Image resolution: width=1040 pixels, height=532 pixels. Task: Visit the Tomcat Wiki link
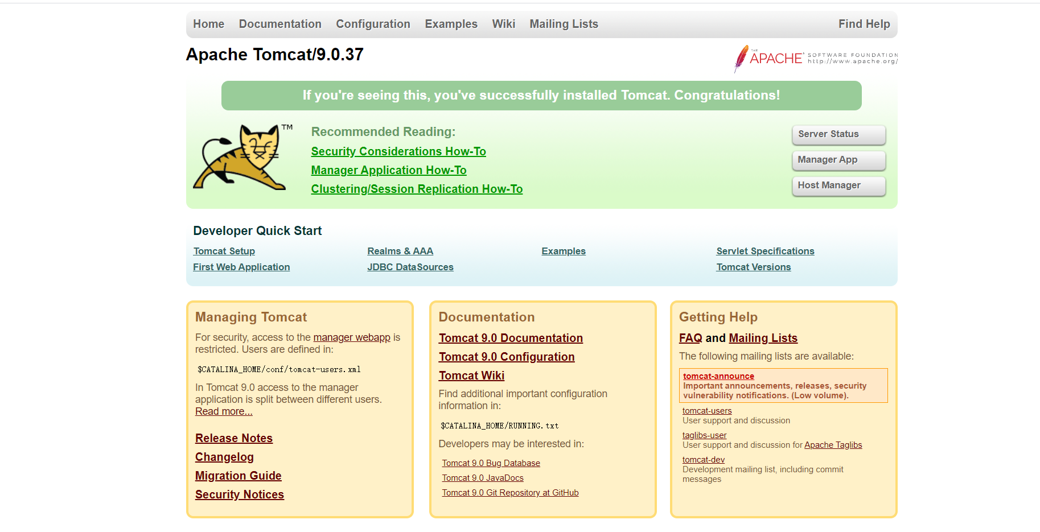[471, 376]
